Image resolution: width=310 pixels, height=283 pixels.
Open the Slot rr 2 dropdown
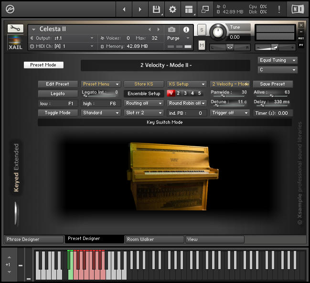144,113
